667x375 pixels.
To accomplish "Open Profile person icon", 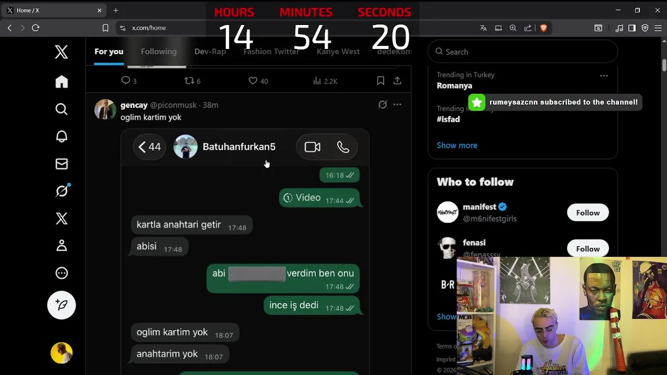I will tap(61, 245).
